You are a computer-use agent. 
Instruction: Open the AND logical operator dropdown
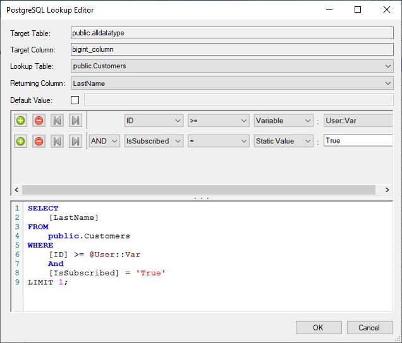(104, 141)
